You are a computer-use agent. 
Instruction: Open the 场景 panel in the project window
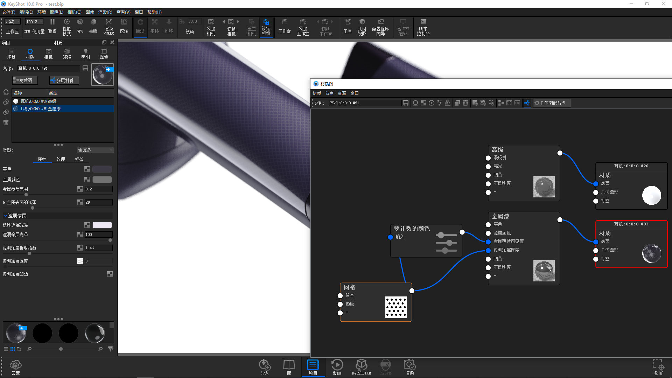click(12, 54)
